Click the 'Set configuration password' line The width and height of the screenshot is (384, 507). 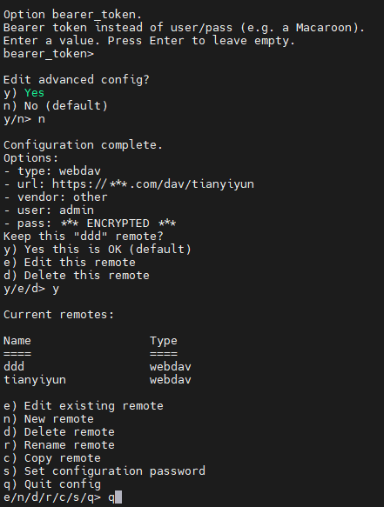coord(104,471)
